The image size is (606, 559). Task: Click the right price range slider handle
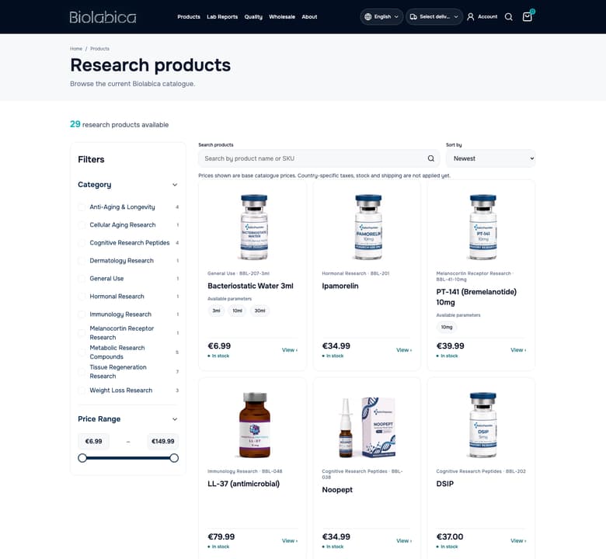pos(174,458)
